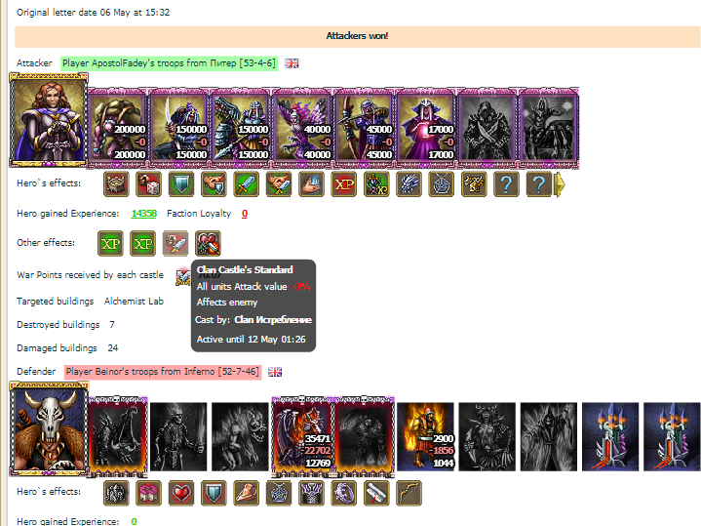Click the sword effect icon in attacker hero's effects
Viewport: 701px width, 526px height.
pos(246,184)
